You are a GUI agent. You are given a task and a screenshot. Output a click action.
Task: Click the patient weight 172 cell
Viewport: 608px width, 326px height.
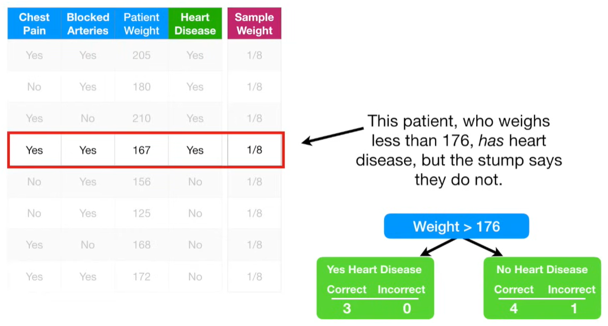pyautogui.click(x=141, y=276)
